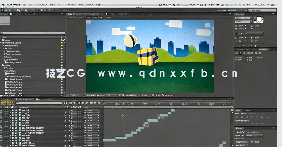Click the Search Help field
Viewport: 282px width, 147px height.
(262, 10)
